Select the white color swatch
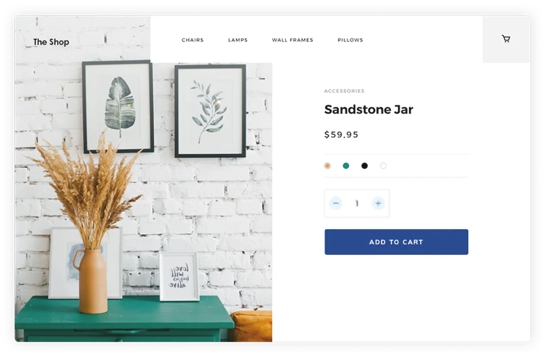Viewport: 545px width, 357px height. click(x=383, y=166)
